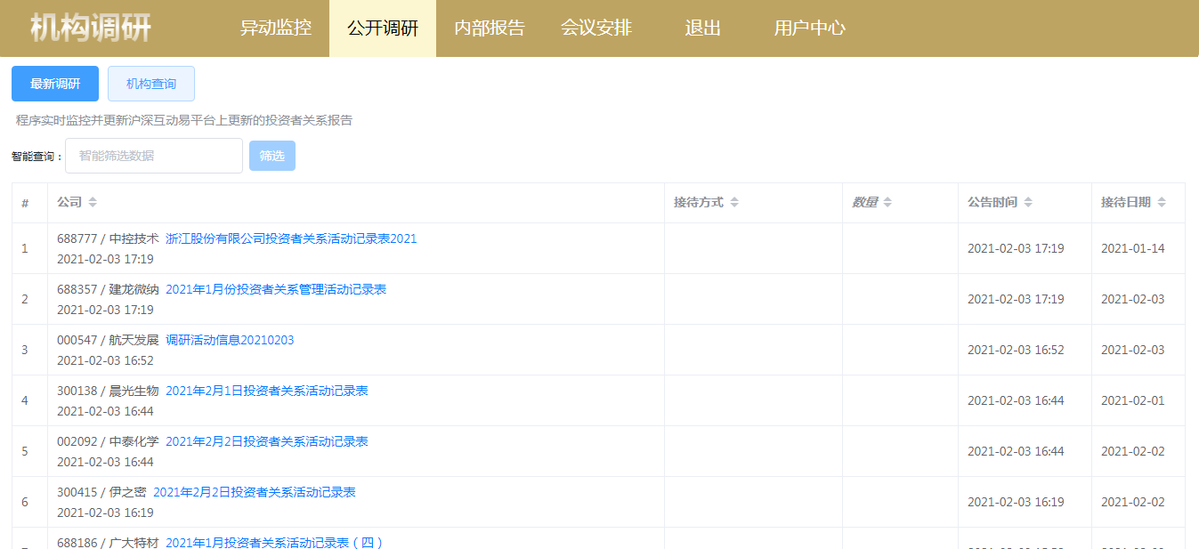The width and height of the screenshot is (1199, 549).
Task: Focus the 智能筛选数据 input field
Action: 154,156
